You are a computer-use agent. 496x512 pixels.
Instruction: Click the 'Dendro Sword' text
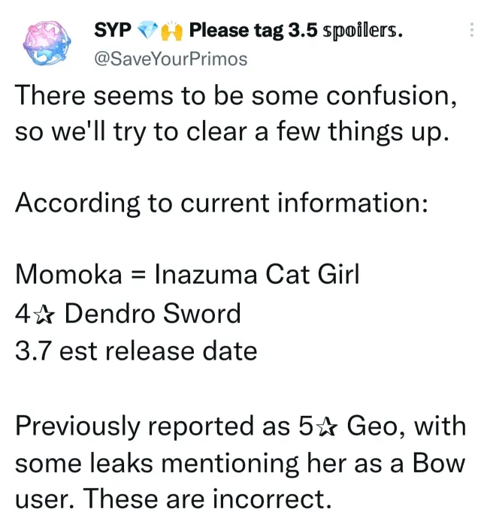tap(153, 313)
